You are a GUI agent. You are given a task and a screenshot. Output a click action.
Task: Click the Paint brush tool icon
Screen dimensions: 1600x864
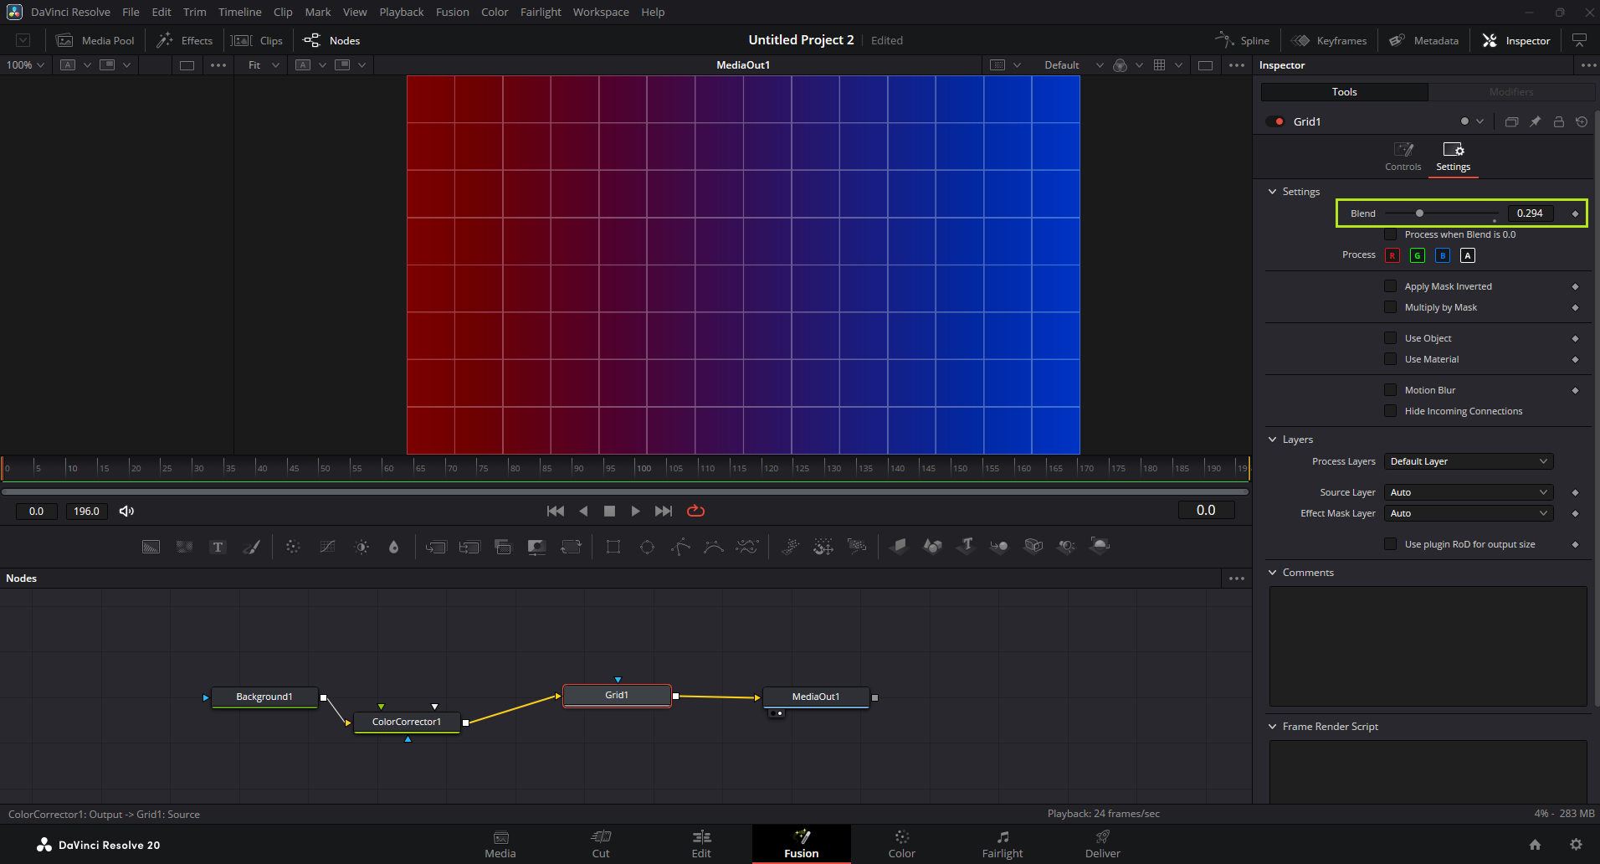tap(252, 547)
